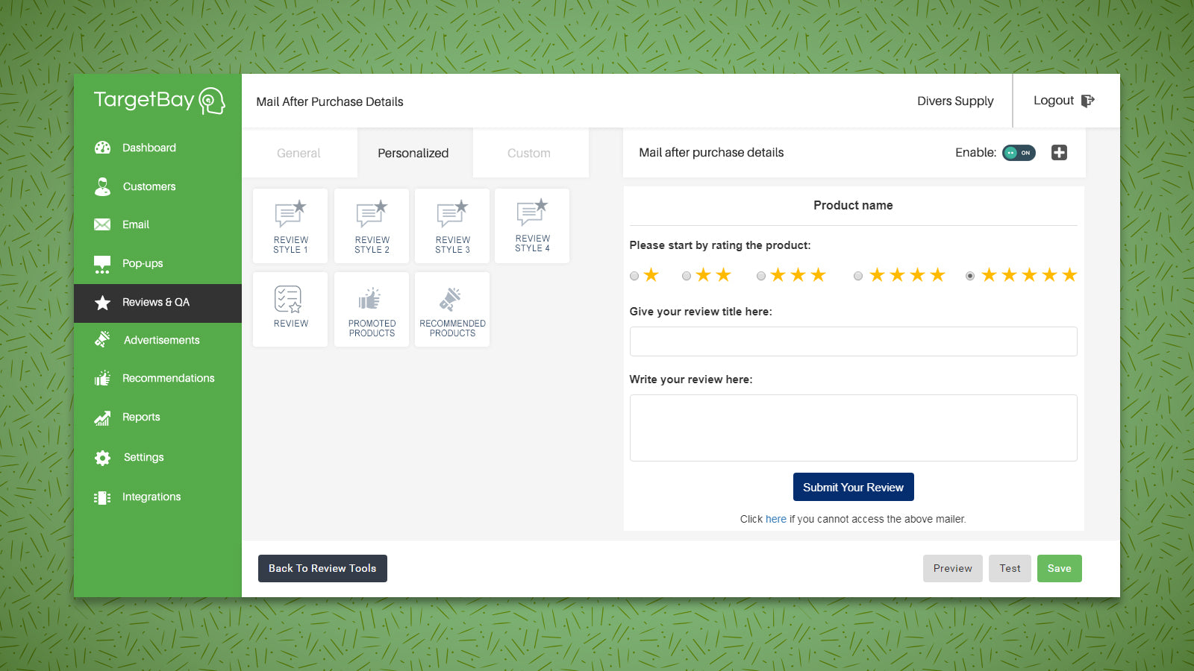
Task: Click the Reviews & QA star icon
Action: (x=102, y=303)
